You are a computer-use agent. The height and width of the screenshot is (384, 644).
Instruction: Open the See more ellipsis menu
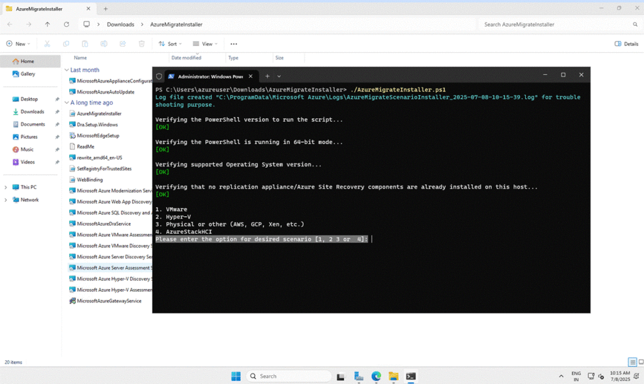[234, 44]
